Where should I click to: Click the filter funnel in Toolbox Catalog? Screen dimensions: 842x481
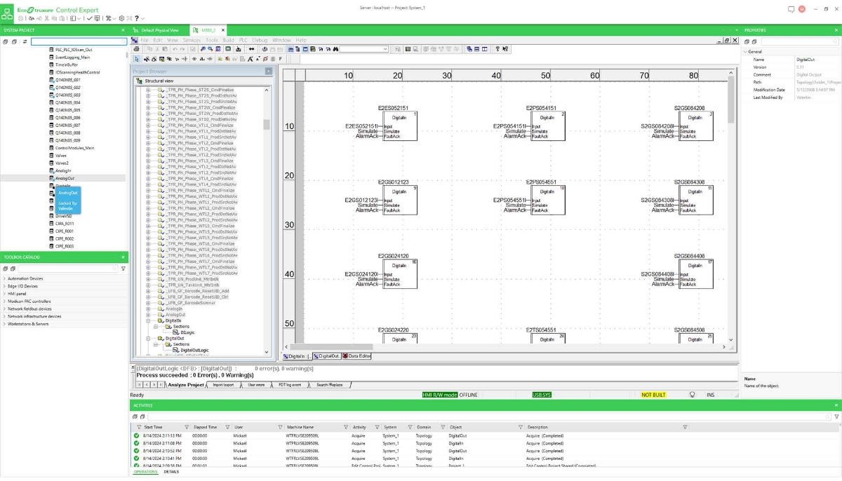point(123,269)
